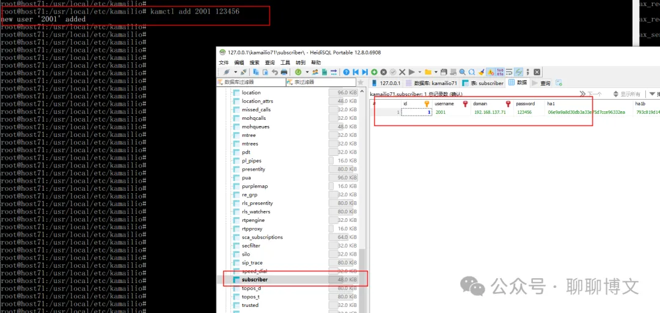Click the run query play icon
This screenshot has height=313, width=660.
tap(412, 72)
